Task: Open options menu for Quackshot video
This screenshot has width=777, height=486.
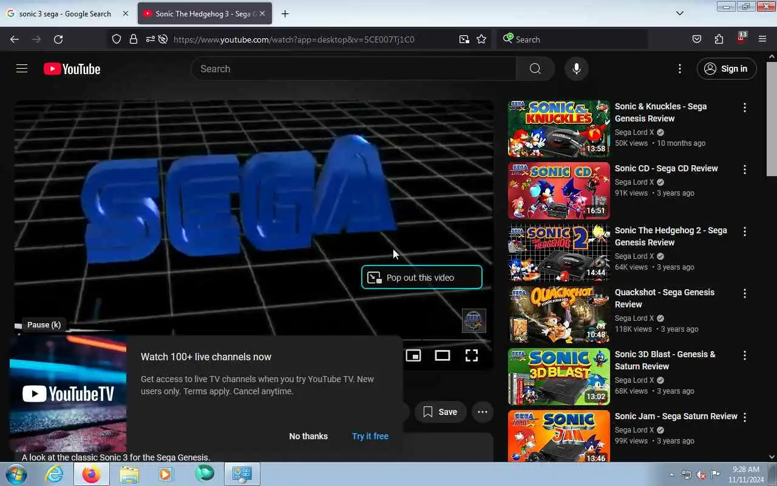Action: click(745, 293)
